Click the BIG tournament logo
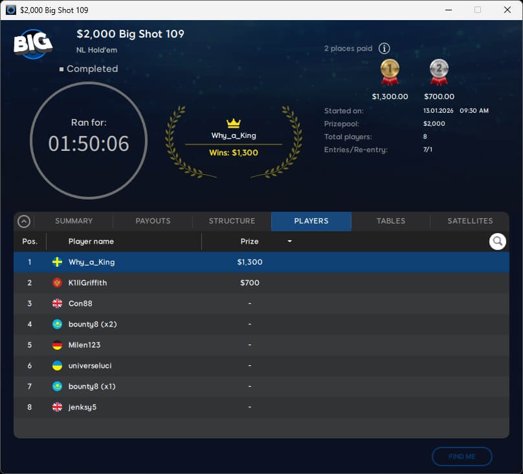This screenshot has height=474, width=523. (32, 43)
